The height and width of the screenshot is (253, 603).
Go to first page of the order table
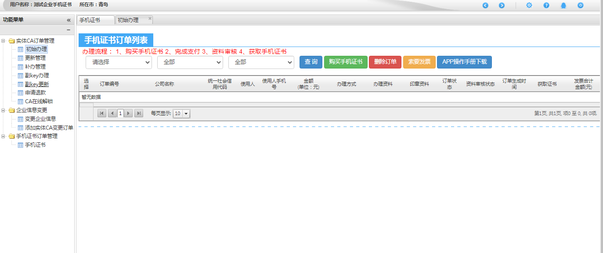[102, 113]
